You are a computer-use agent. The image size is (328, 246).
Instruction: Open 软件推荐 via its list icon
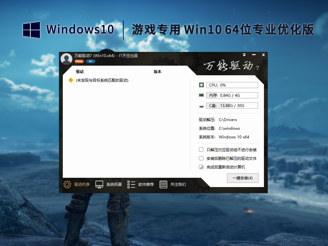click(x=131, y=184)
